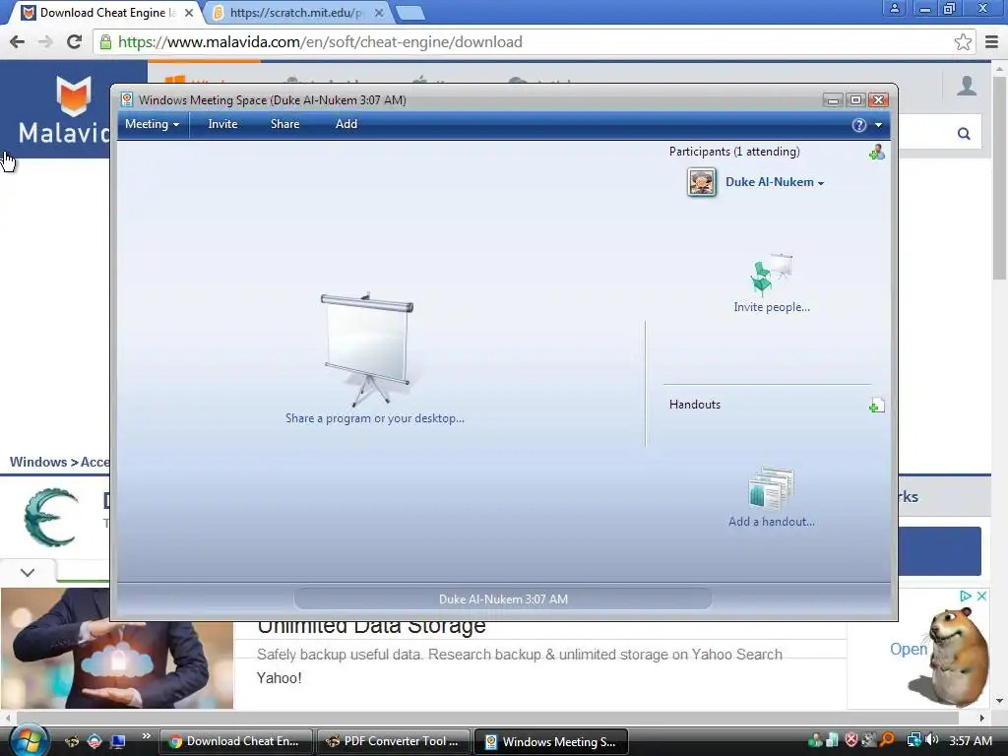This screenshot has height=756, width=1008.
Task: Click the red X security tray icon
Action: tap(851, 740)
